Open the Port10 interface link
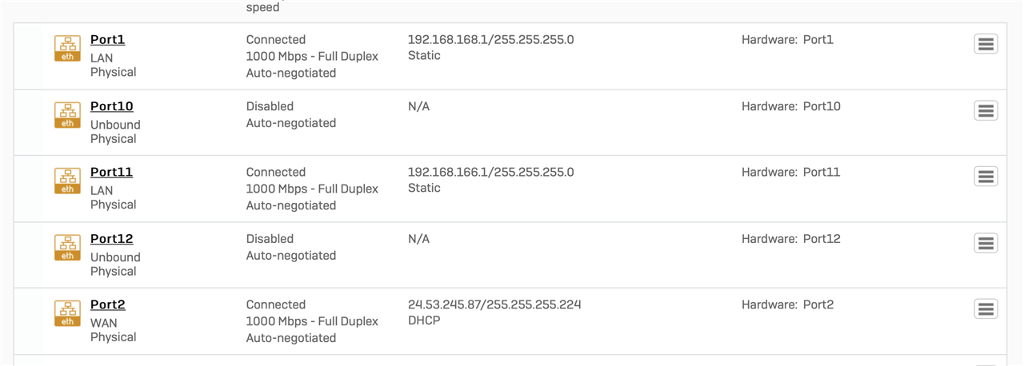Viewport: 1024px width, 366px height. 111,106
